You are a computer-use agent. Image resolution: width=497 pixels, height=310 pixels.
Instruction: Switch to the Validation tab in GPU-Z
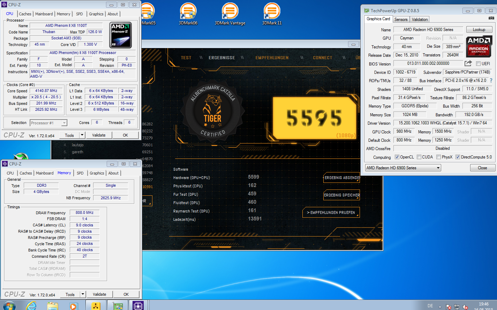coord(420,20)
